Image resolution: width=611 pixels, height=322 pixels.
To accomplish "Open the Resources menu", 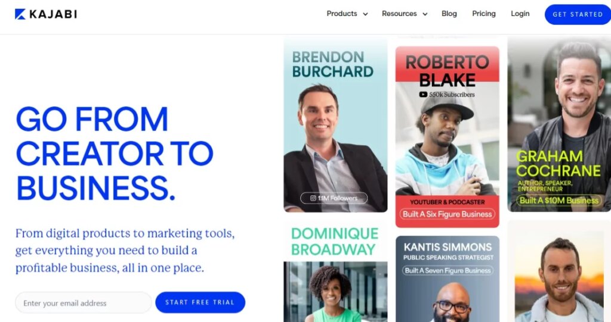I will pyautogui.click(x=399, y=14).
